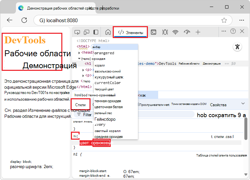Viewport: 250px width, 180px height.
Task: Choose цветочная белая suggestion
Action: (116, 107)
